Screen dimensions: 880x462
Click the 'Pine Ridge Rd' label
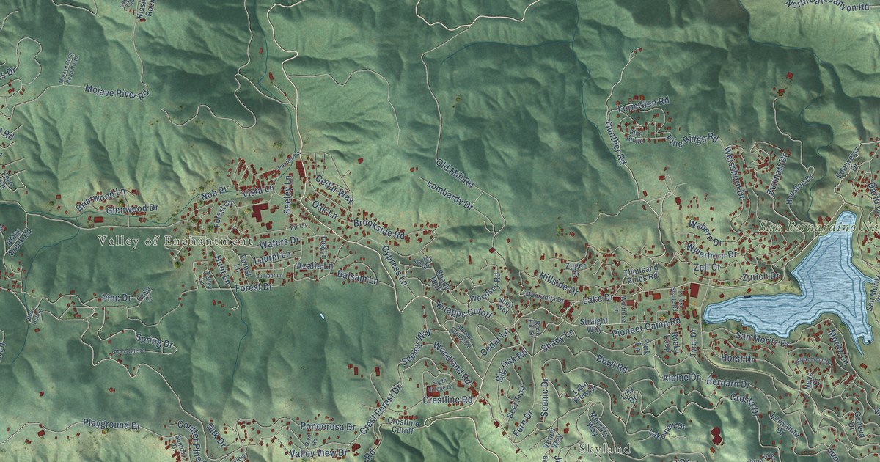tap(692, 139)
